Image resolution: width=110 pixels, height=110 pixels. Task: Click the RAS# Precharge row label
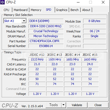tap(15, 74)
